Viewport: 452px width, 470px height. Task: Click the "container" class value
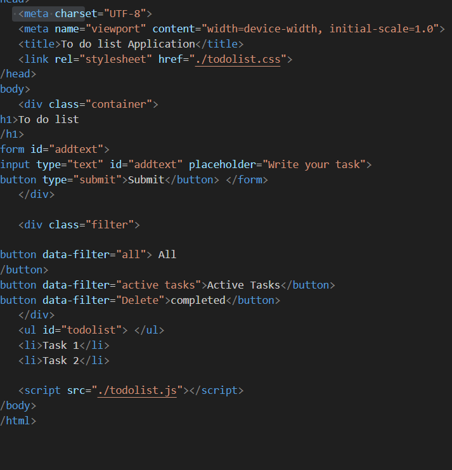(119, 104)
